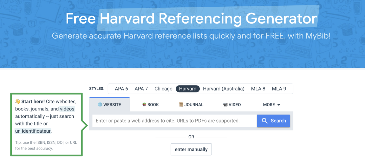Screen dimensions: 365x165
Task: Click the journal icon beside JOURNAL
Action: click(181, 105)
